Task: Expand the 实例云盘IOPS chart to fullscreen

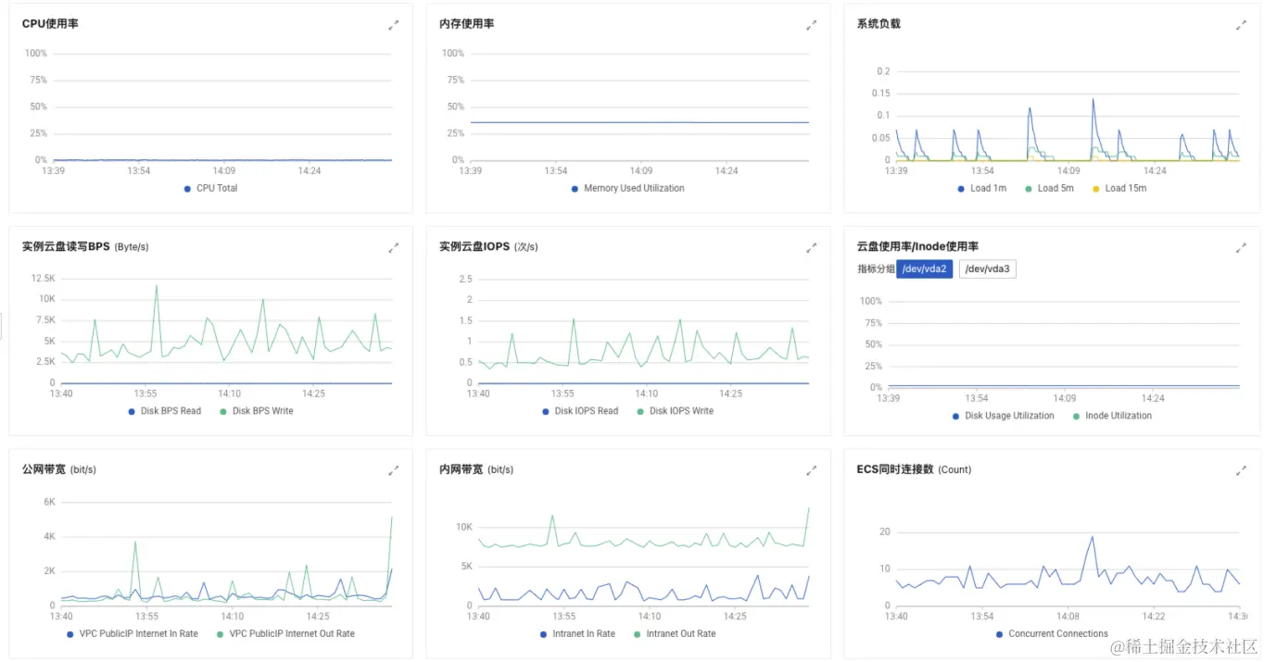Action: pos(811,247)
